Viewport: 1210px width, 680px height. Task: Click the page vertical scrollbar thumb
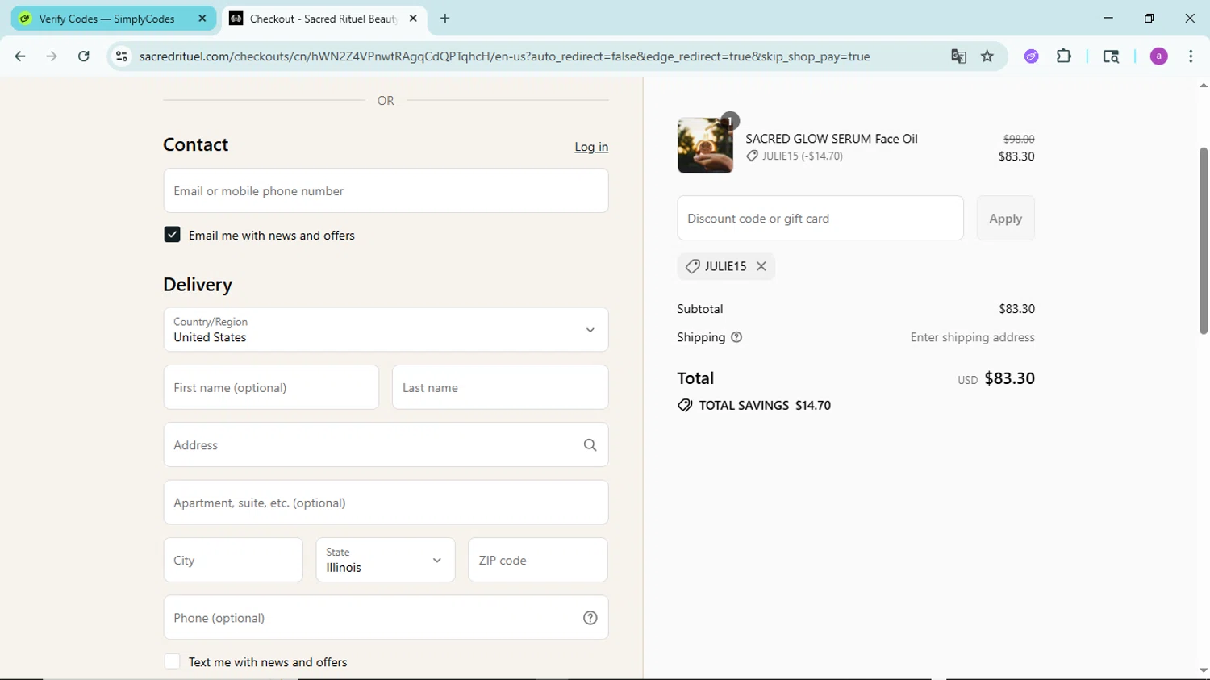click(1203, 240)
